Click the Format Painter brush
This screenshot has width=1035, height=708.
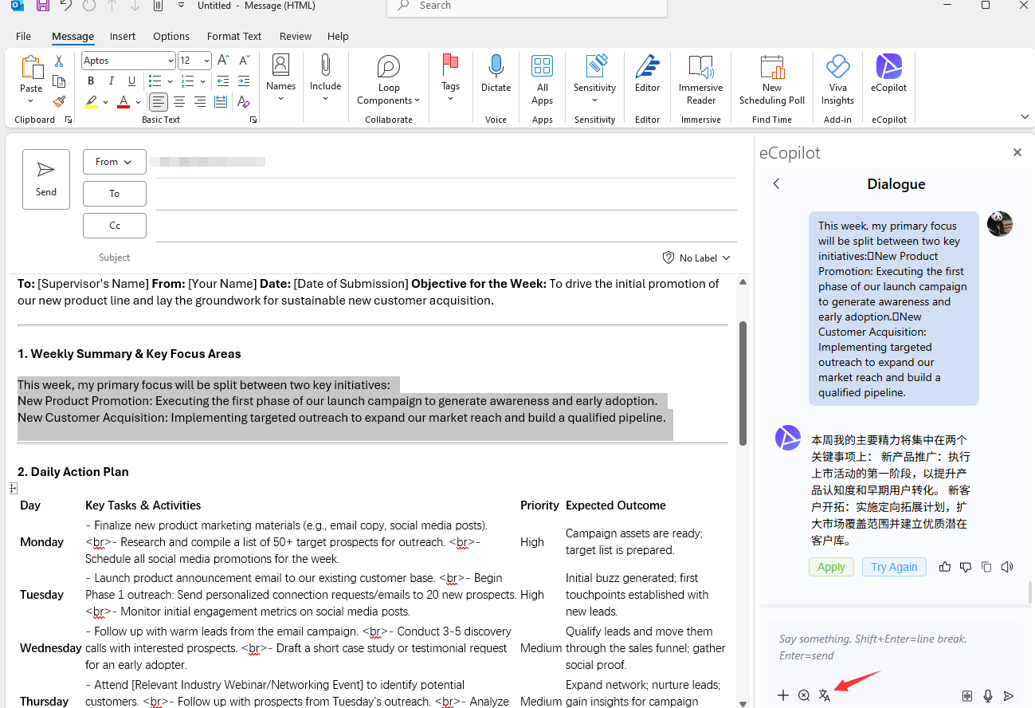[x=59, y=102]
